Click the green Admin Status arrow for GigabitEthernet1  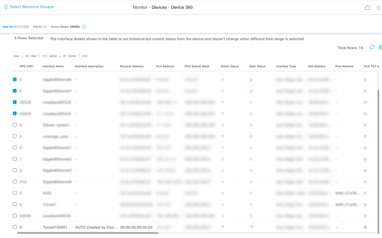pyautogui.click(x=222, y=148)
